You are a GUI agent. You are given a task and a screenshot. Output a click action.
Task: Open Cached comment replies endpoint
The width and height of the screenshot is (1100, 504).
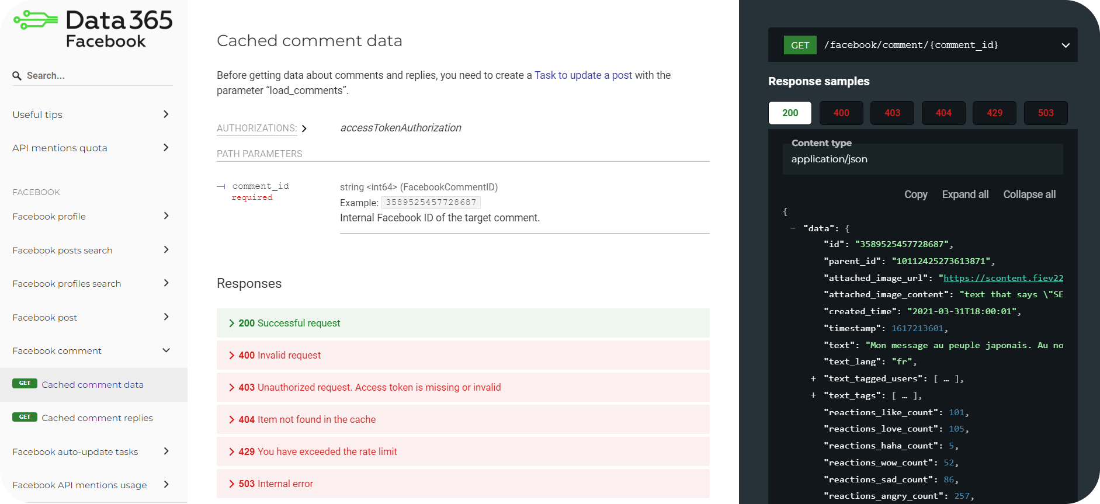pos(93,418)
